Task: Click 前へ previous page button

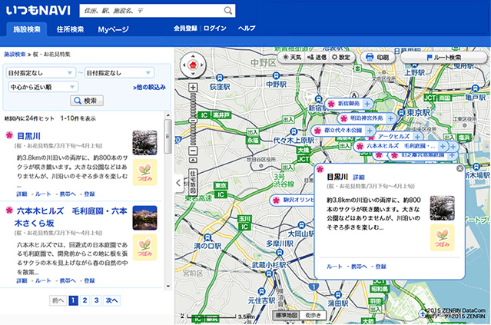Action: coord(58,300)
